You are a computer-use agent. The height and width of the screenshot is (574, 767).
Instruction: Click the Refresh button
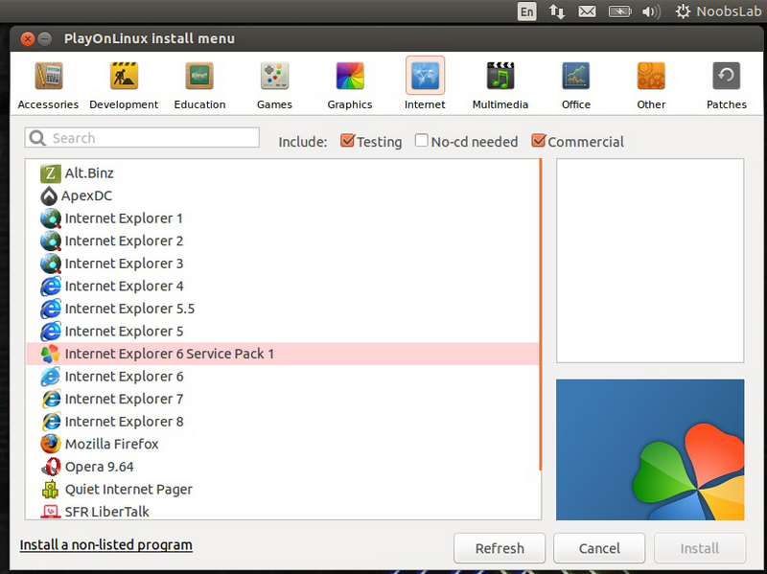500,548
